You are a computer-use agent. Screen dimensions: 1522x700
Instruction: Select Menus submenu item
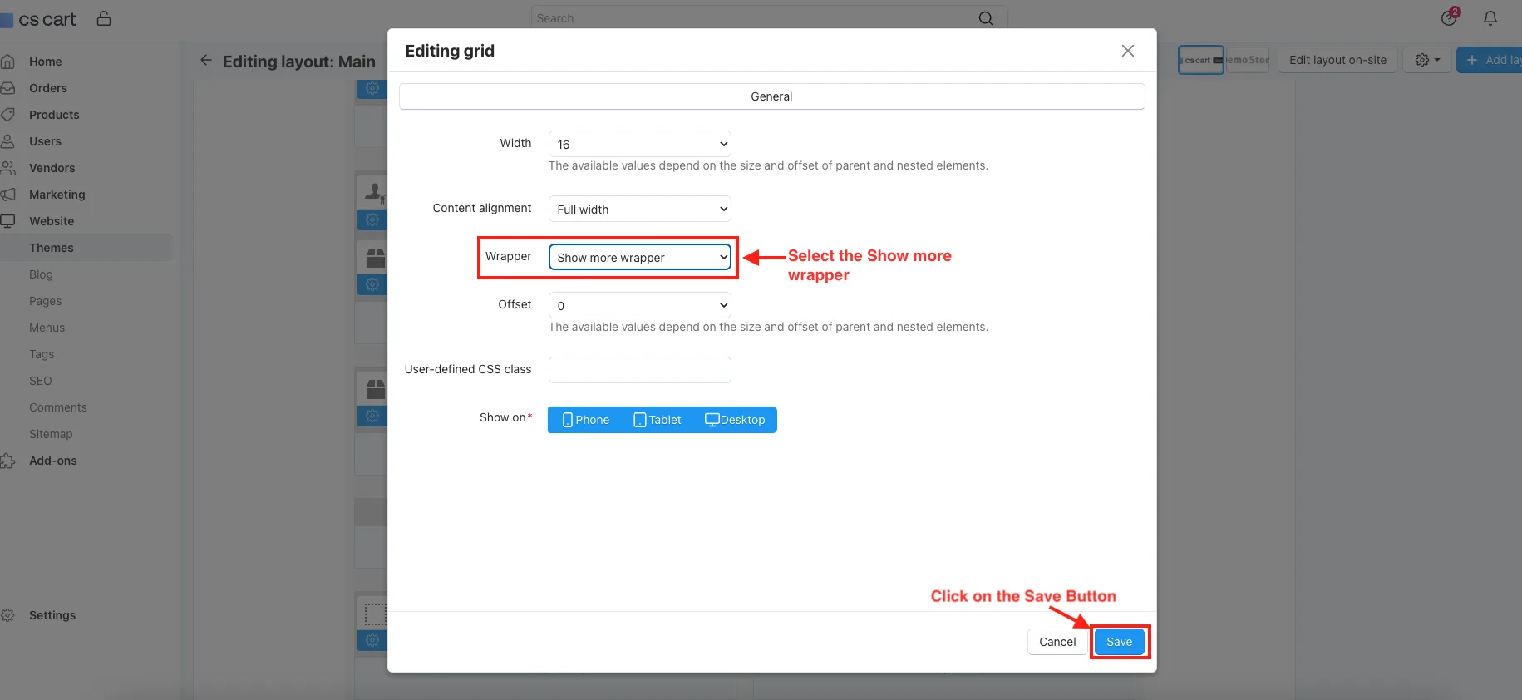click(47, 328)
